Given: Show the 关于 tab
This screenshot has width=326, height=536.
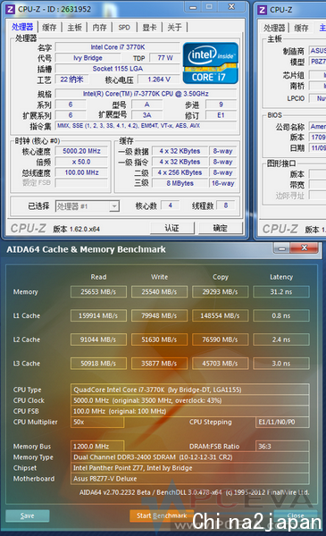Looking at the screenshot, I should (174, 28).
